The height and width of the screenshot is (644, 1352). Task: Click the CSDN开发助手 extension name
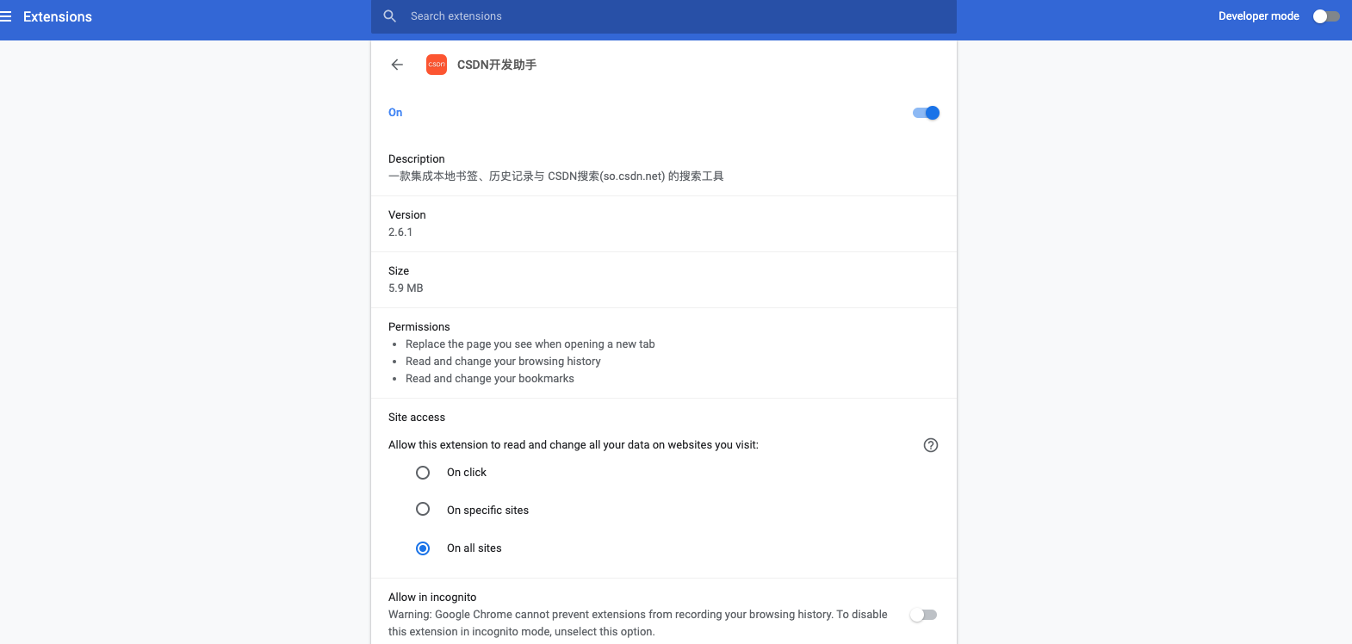coord(497,65)
